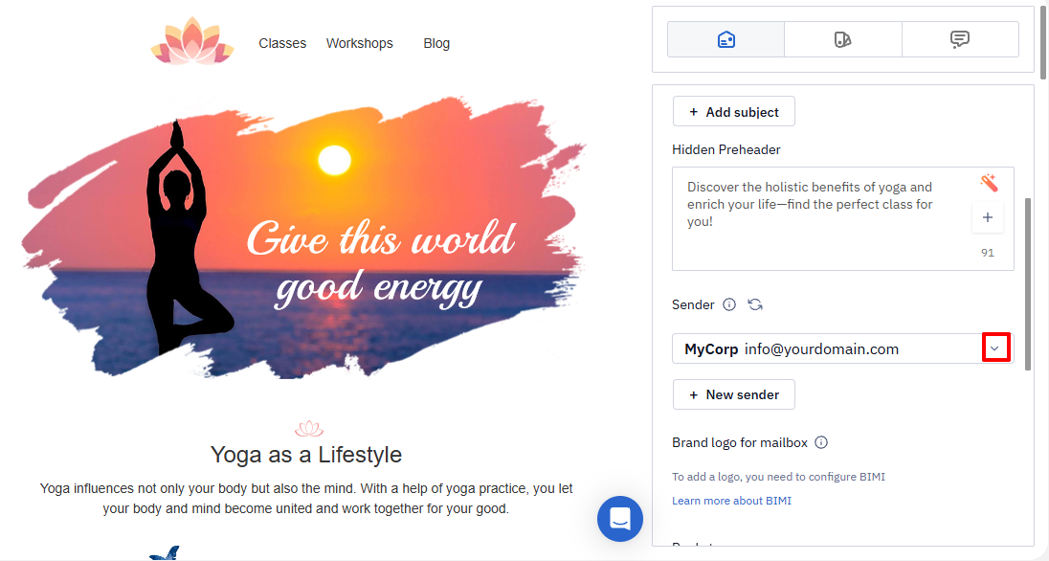
Task: Click the Yoga as a Lifestyle heading
Action: click(306, 455)
